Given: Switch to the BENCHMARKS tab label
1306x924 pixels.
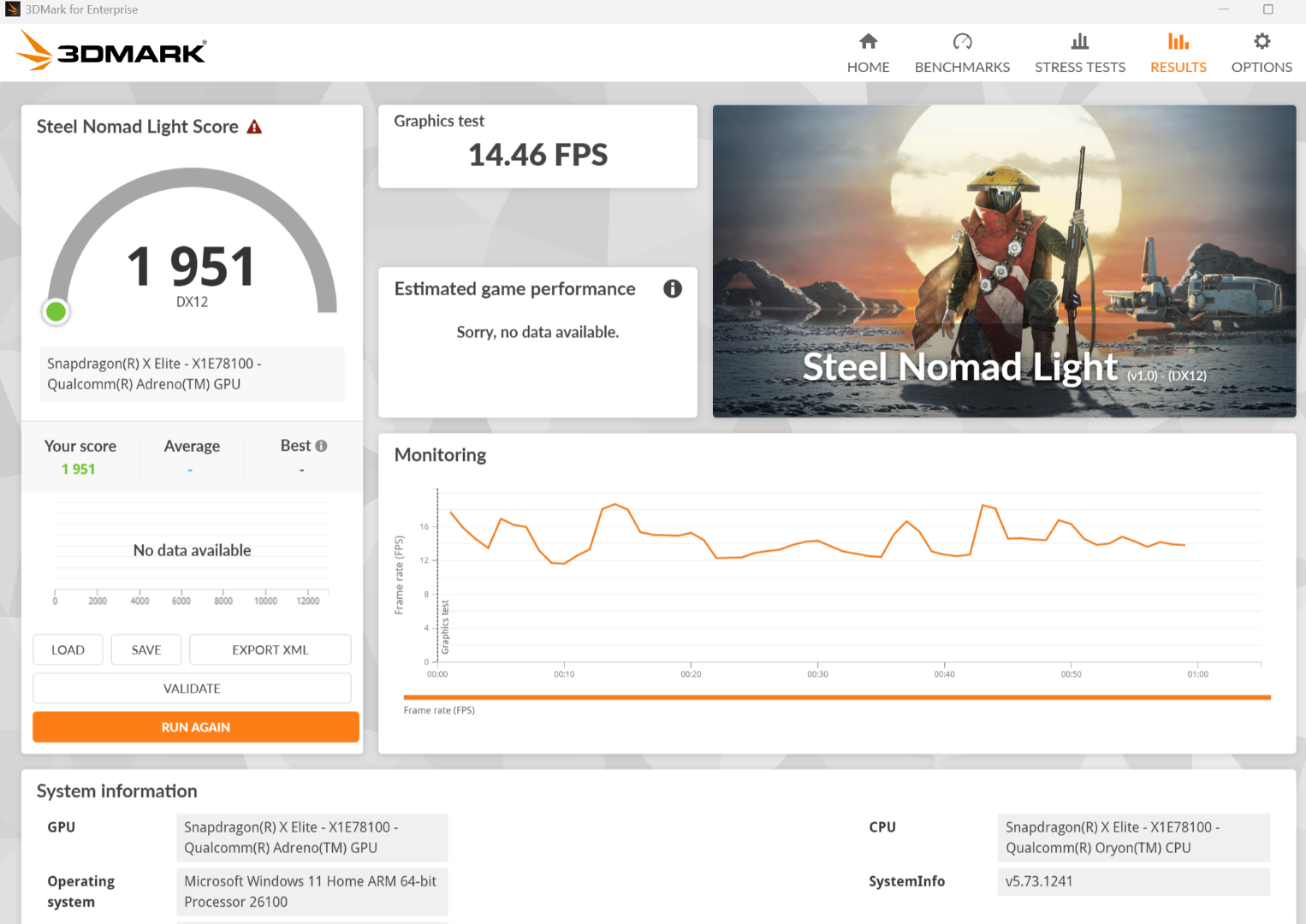Looking at the screenshot, I should point(962,68).
